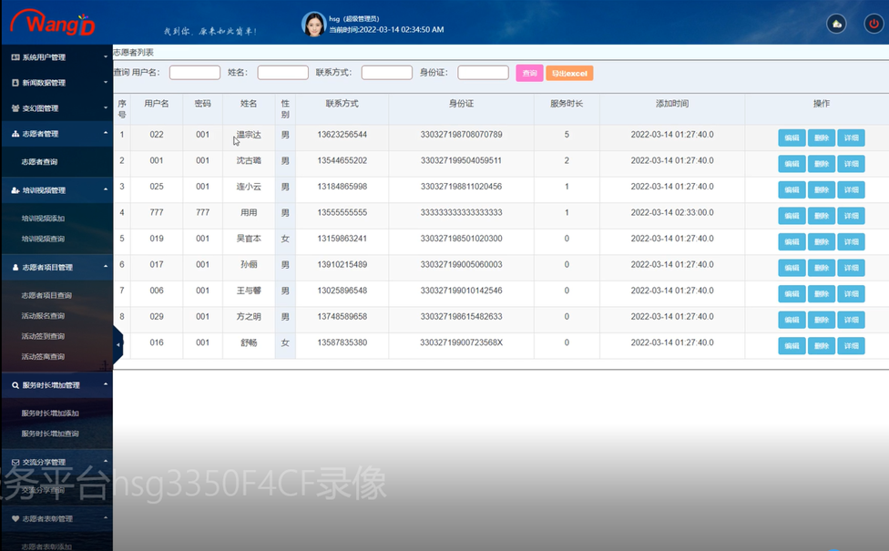Collapse the 服务时长增加管理 caret

(106, 385)
